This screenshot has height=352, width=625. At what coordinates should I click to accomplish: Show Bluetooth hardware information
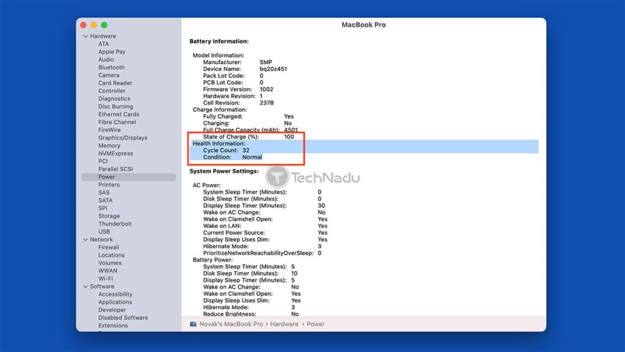112,67
